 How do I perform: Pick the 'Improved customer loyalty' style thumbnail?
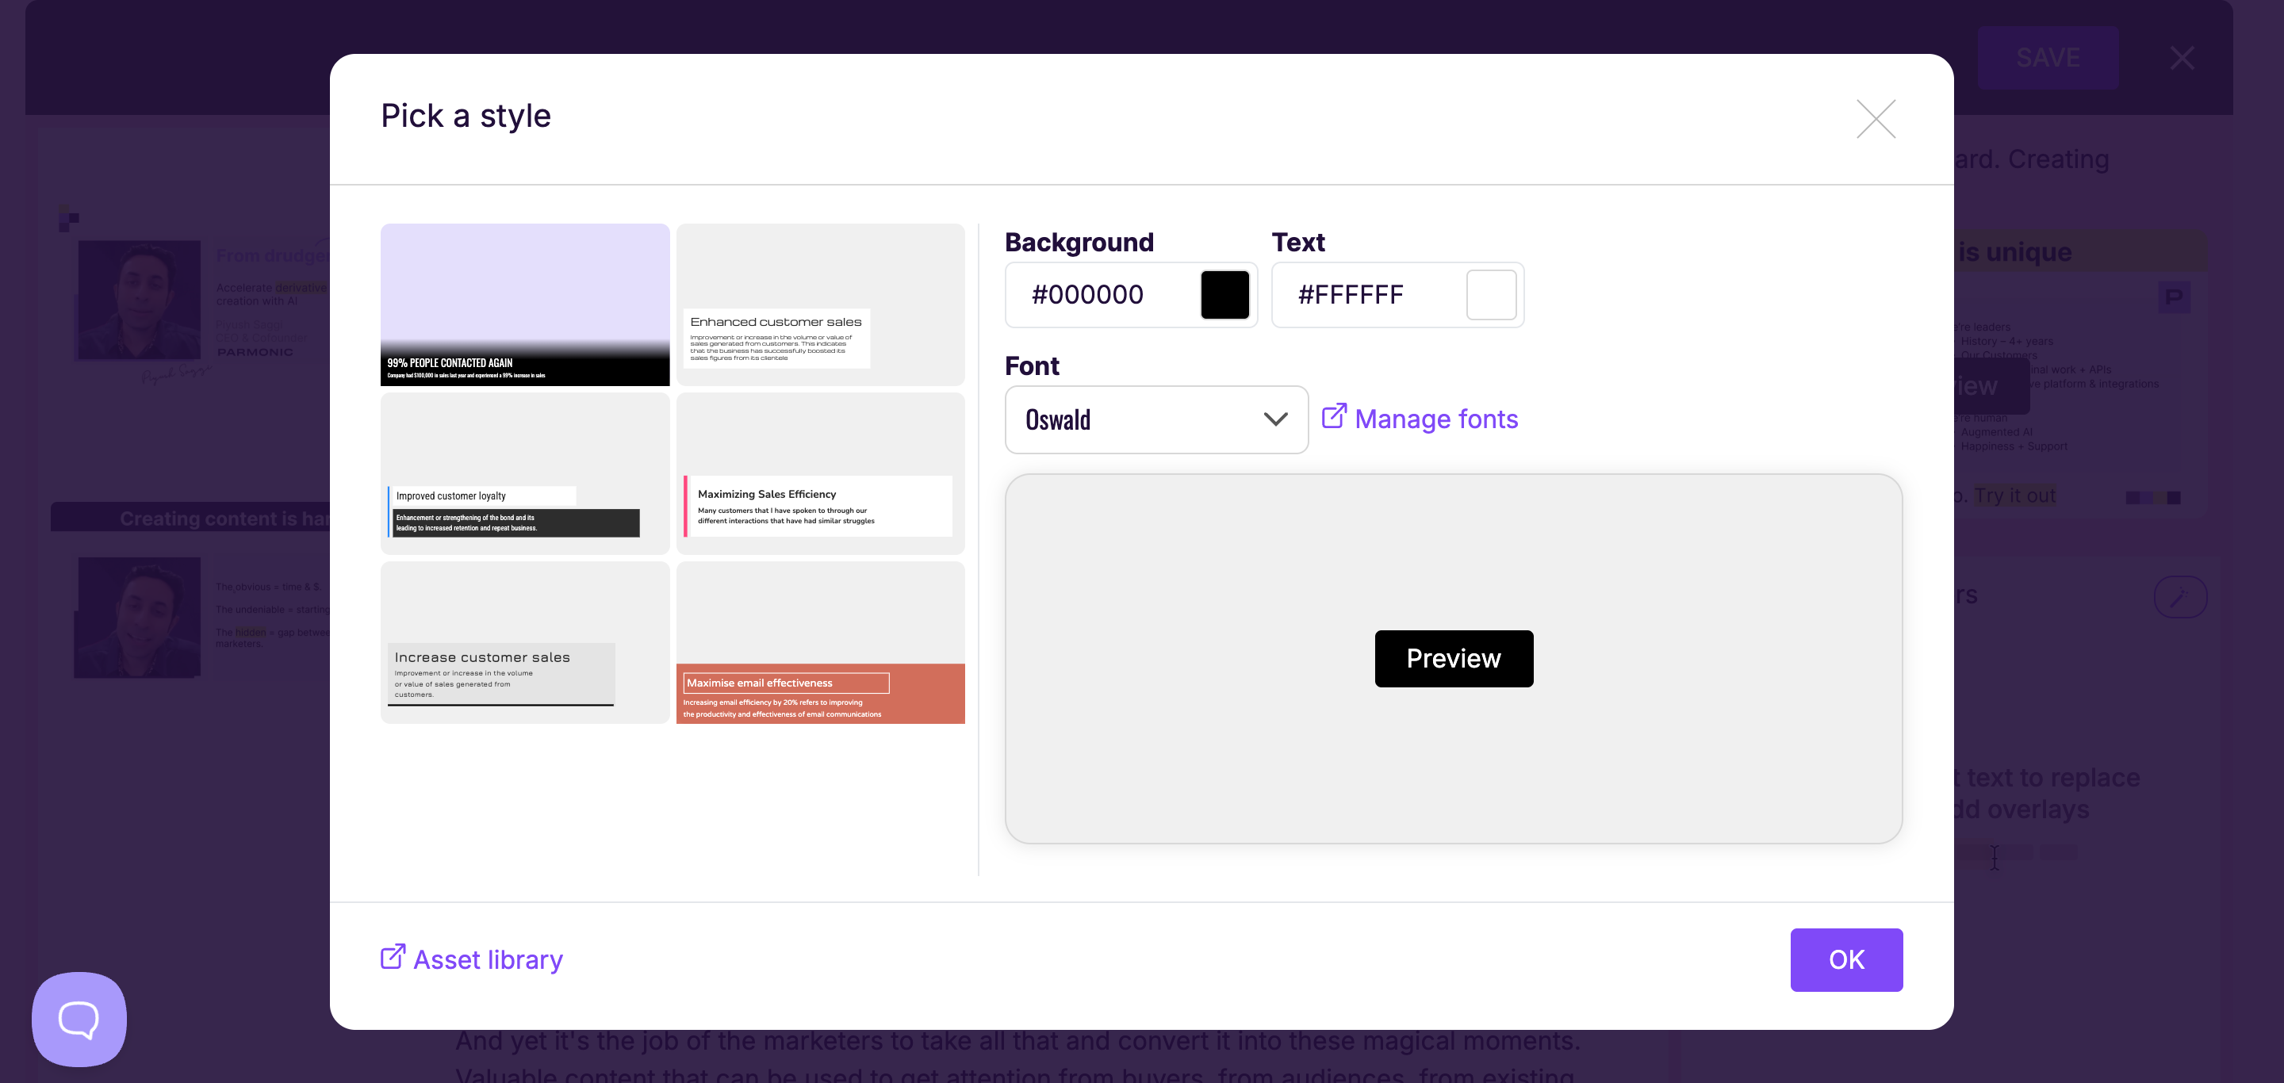click(525, 473)
